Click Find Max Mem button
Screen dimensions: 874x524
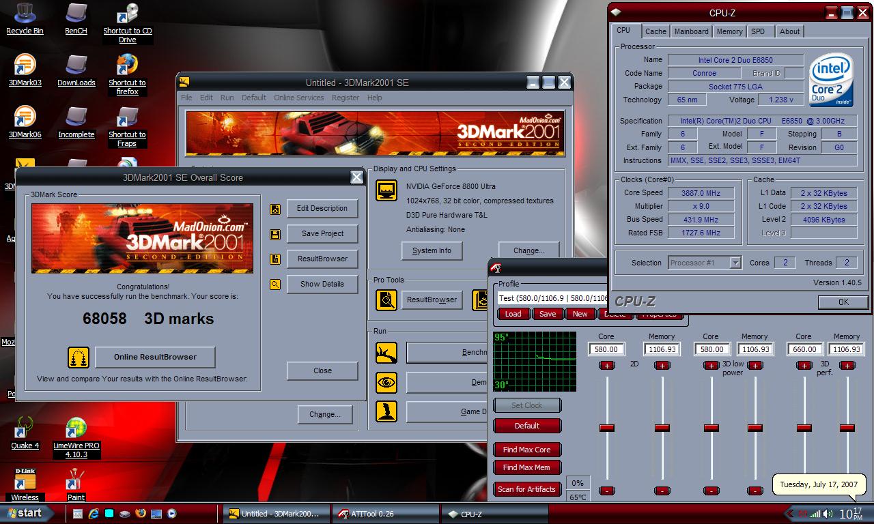(x=527, y=467)
